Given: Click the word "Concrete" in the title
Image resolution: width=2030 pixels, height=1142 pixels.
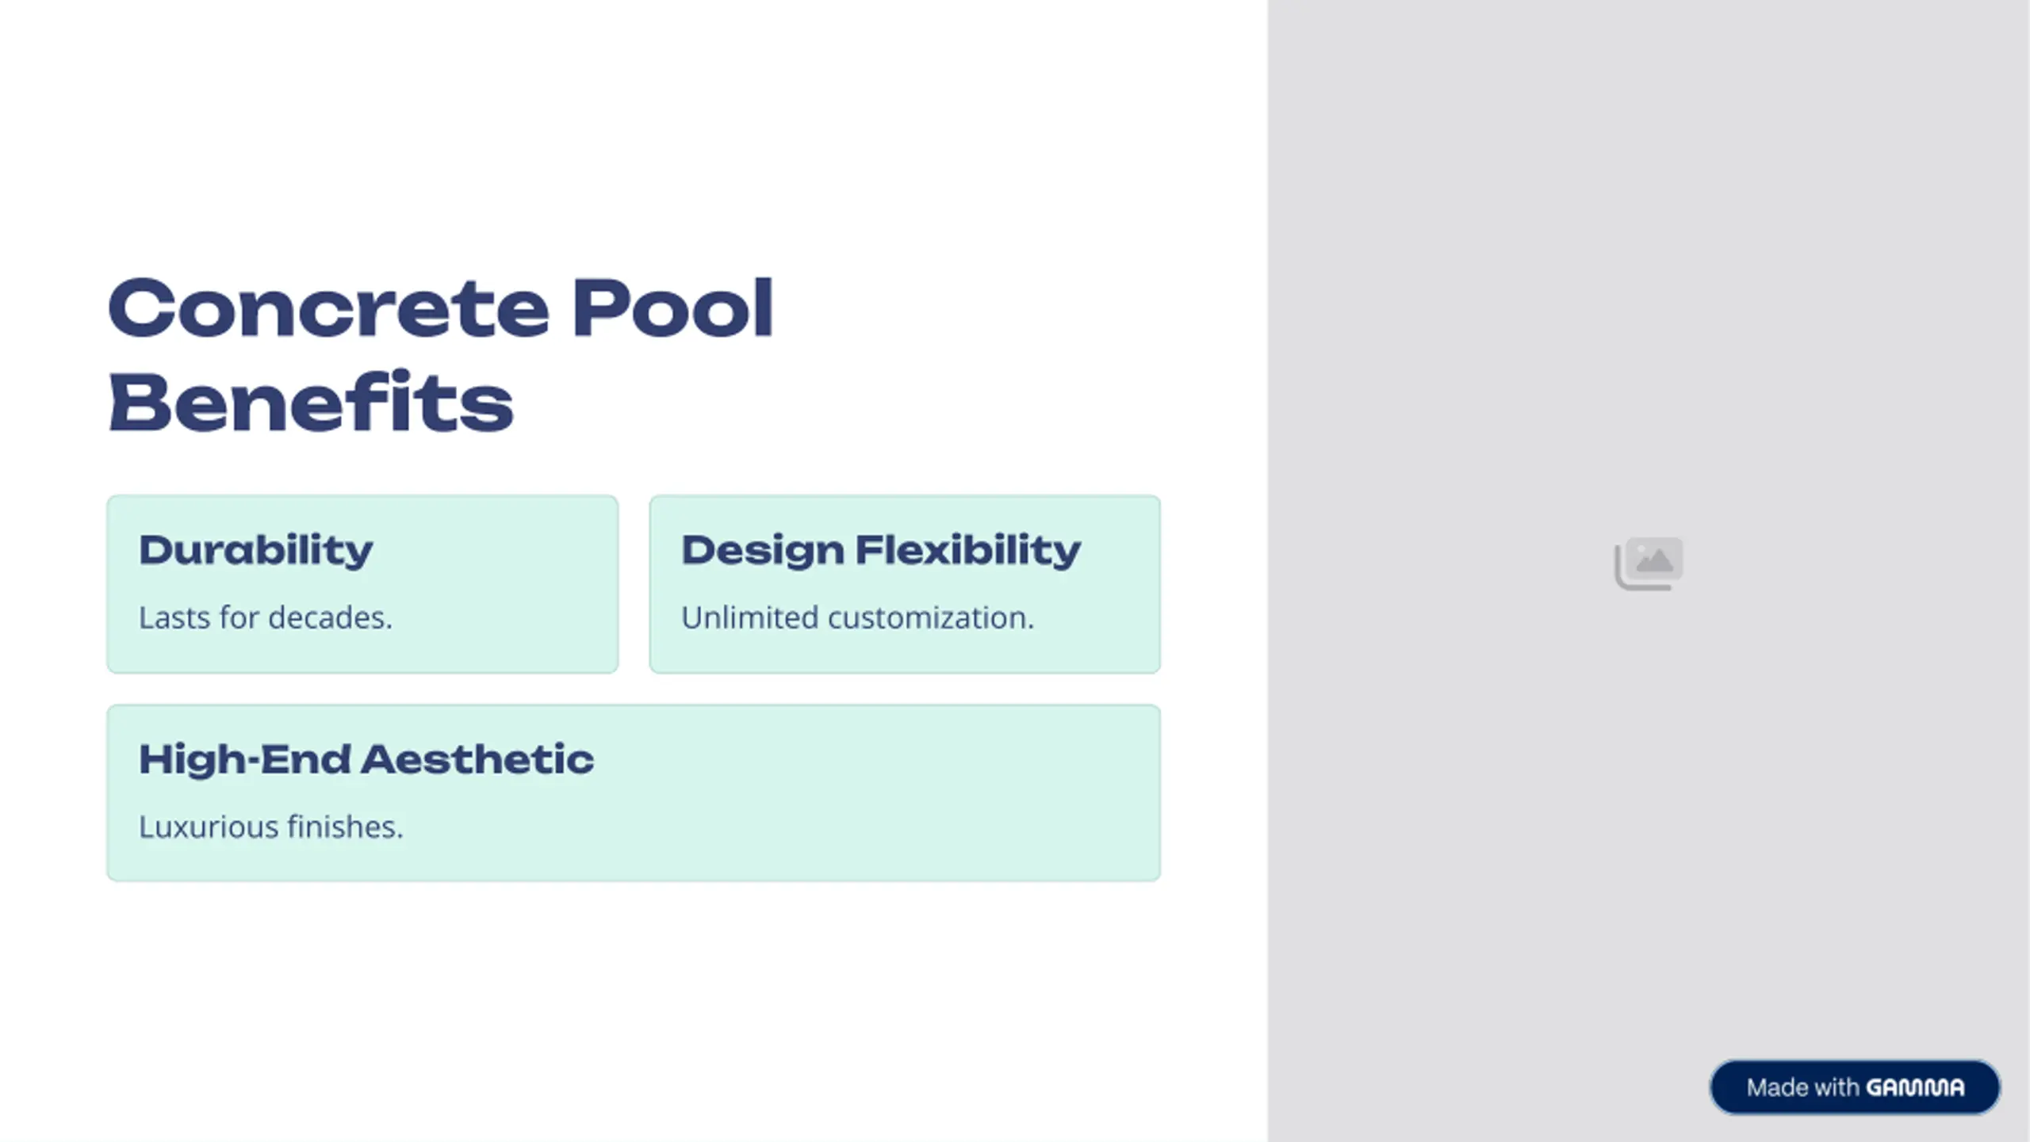Looking at the screenshot, I should point(328,307).
